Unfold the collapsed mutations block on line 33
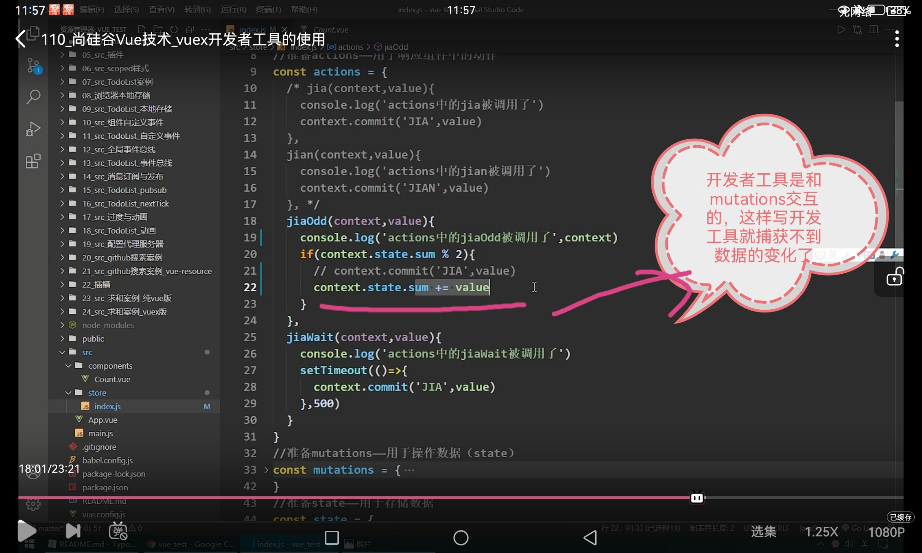 [x=266, y=470]
